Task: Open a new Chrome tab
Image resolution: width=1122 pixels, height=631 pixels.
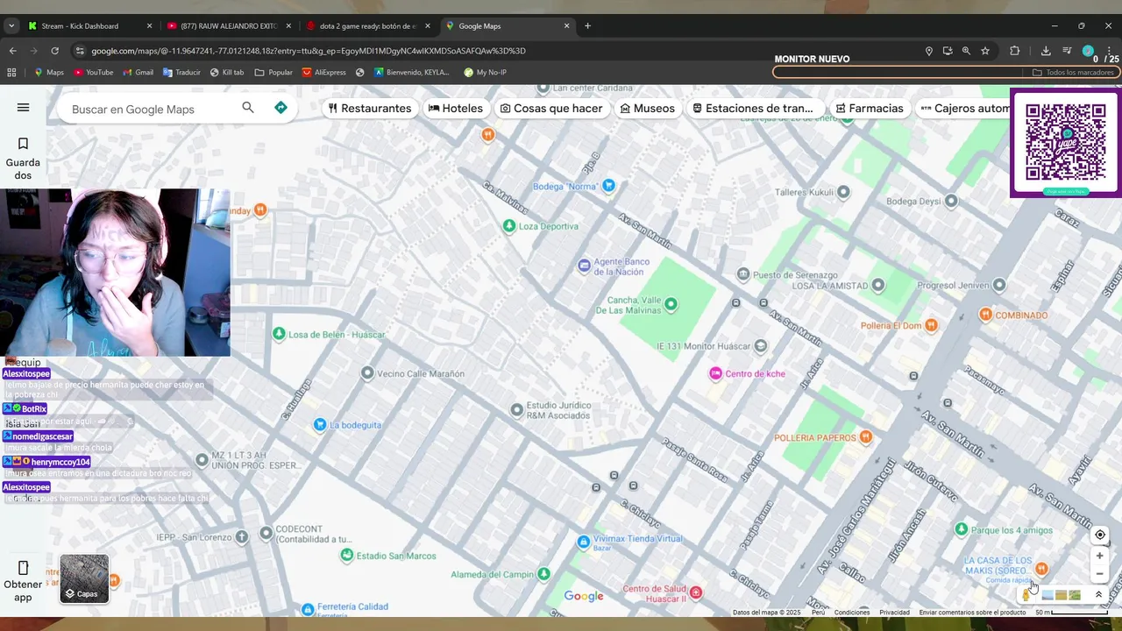Action: coord(587,26)
